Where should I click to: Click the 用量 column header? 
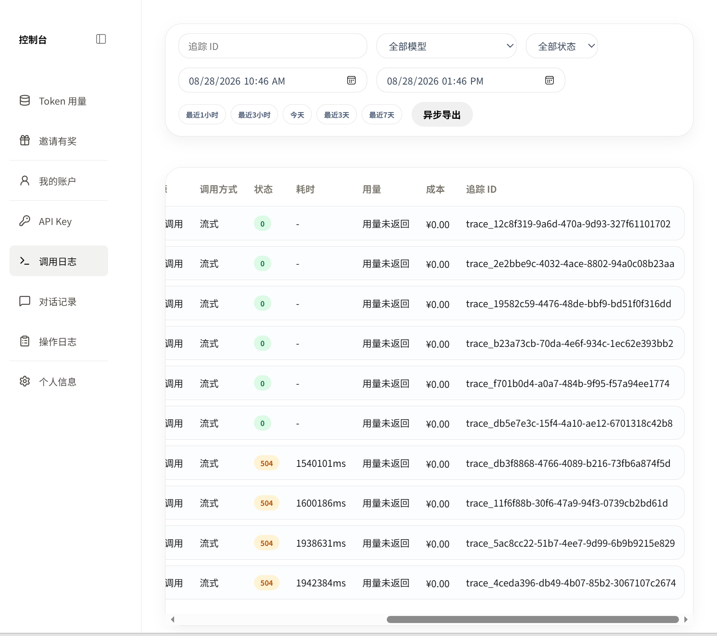pos(372,189)
